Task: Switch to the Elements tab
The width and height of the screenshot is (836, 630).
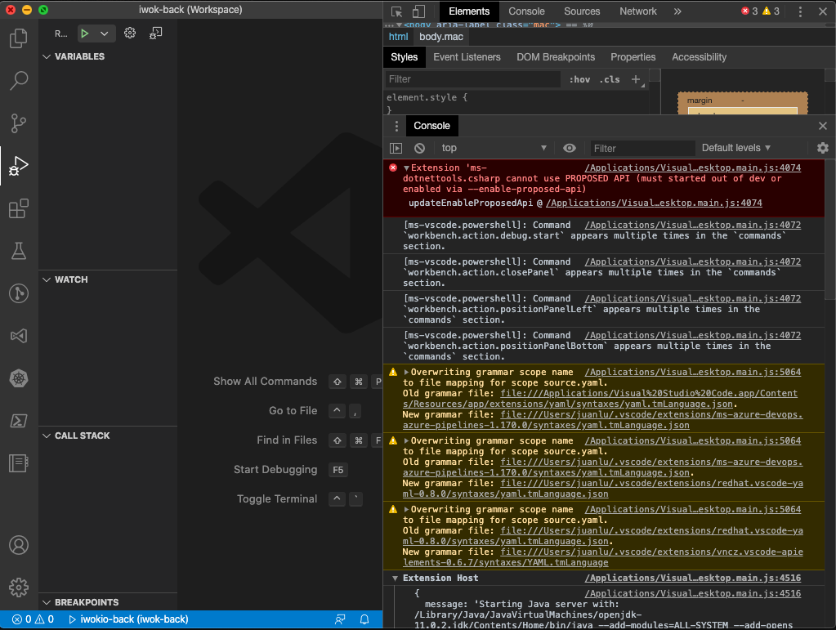Action: pyautogui.click(x=468, y=11)
